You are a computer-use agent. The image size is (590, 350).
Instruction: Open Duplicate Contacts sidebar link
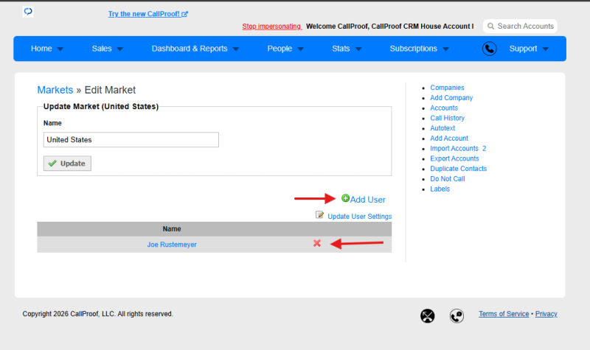pyautogui.click(x=458, y=169)
